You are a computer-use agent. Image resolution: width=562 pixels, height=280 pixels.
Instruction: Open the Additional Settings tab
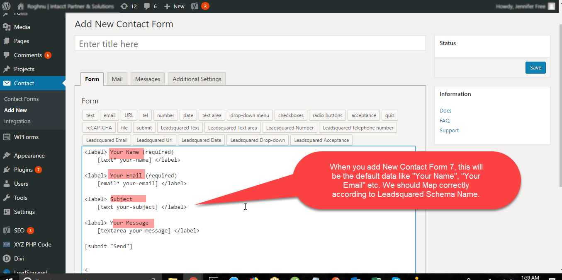(197, 79)
